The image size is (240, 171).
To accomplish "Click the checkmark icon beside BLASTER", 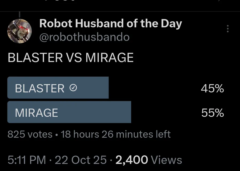I will pos(73,88).
